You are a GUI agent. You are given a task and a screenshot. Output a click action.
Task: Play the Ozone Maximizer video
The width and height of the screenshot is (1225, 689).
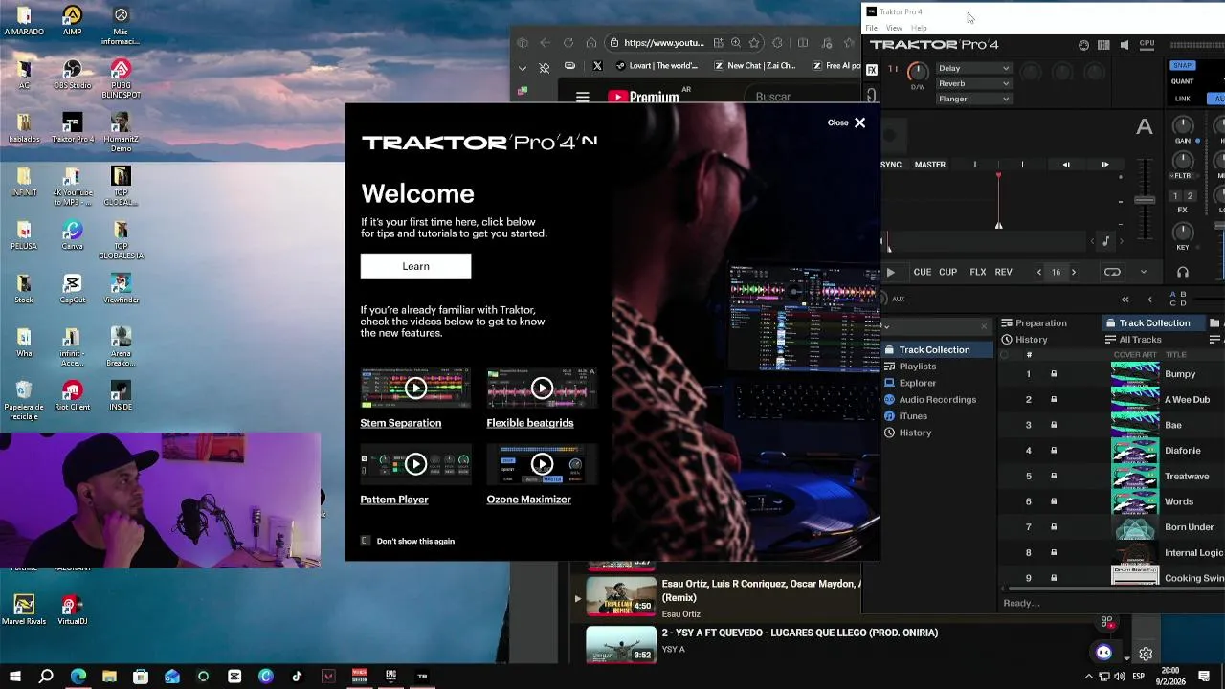542,464
